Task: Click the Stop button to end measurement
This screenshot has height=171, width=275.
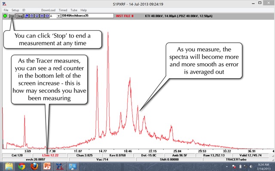Action: (12, 16)
